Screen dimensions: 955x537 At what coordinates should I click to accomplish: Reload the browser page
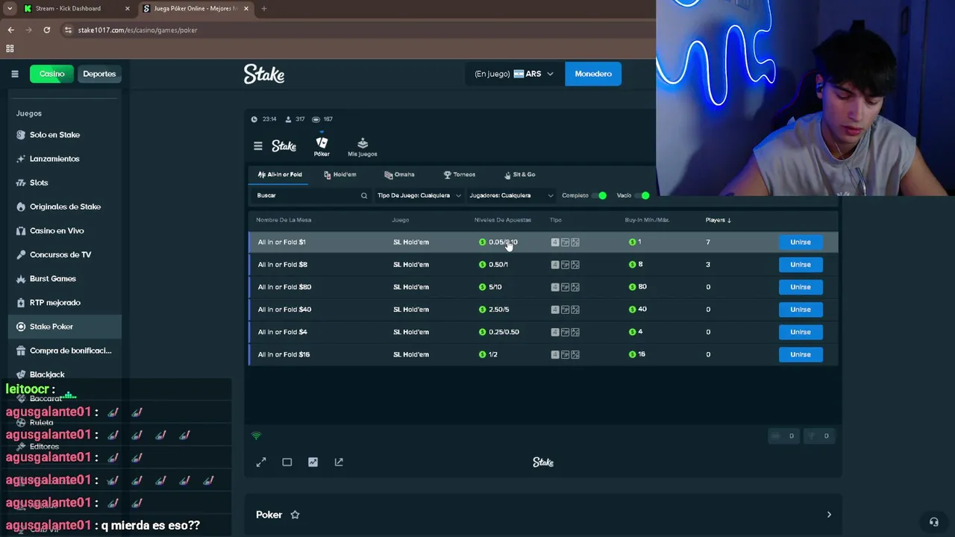(47, 30)
